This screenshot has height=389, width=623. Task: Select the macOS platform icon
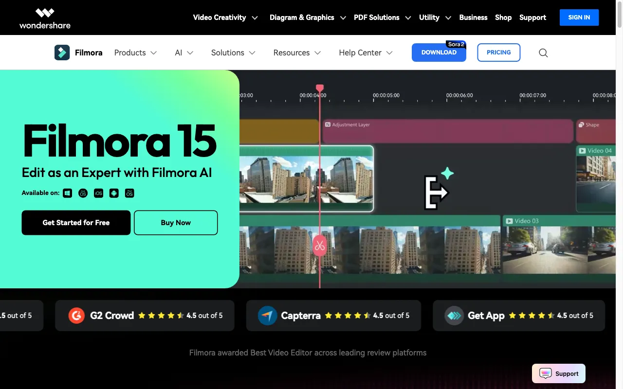coord(83,193)
